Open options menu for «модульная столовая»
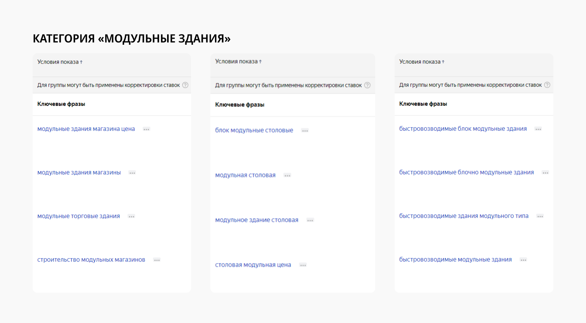This screenshot has height=323, width=586. point(287,175)
